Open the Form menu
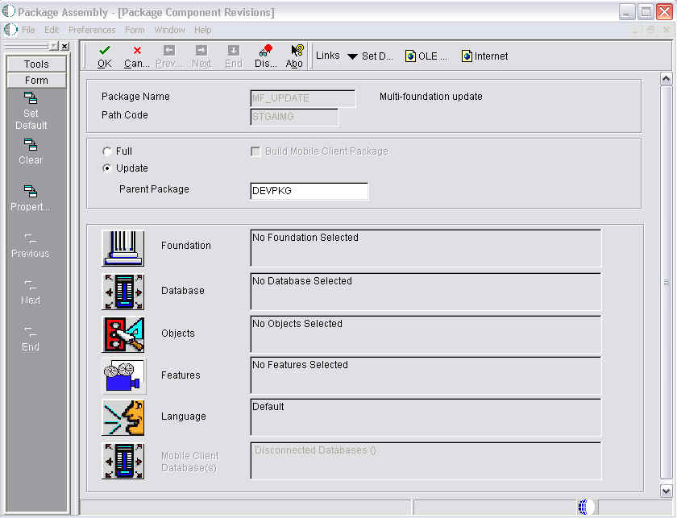The width and height of the screenshot is (677, 518). 135,30
